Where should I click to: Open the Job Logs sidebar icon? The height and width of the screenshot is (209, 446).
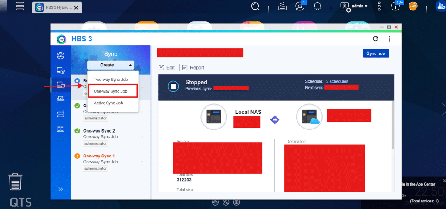coord(61,129)
